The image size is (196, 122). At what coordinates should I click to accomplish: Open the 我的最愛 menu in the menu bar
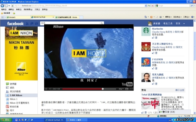(x=28, y=9)
